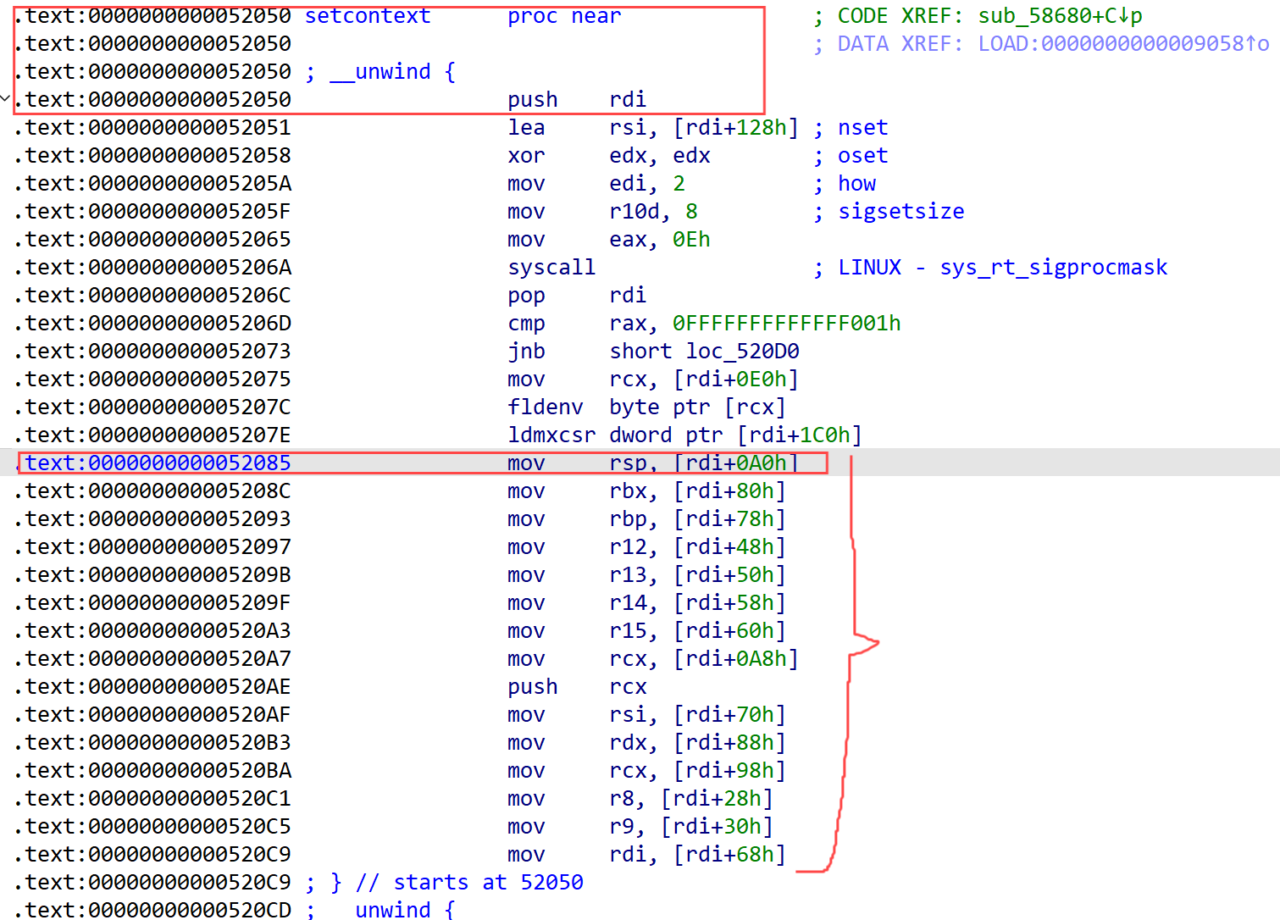Select the setcontext function name

(x=367, y=16)
